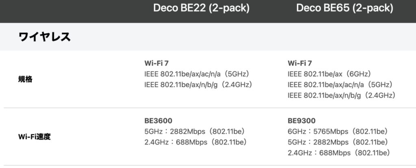Click the 6GHz：5765Mbps speed entry
The width and height of the screenshot is (416, 168).
point(337,131)
